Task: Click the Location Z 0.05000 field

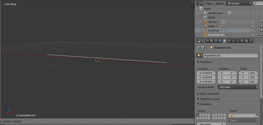Action: (206, 82)
